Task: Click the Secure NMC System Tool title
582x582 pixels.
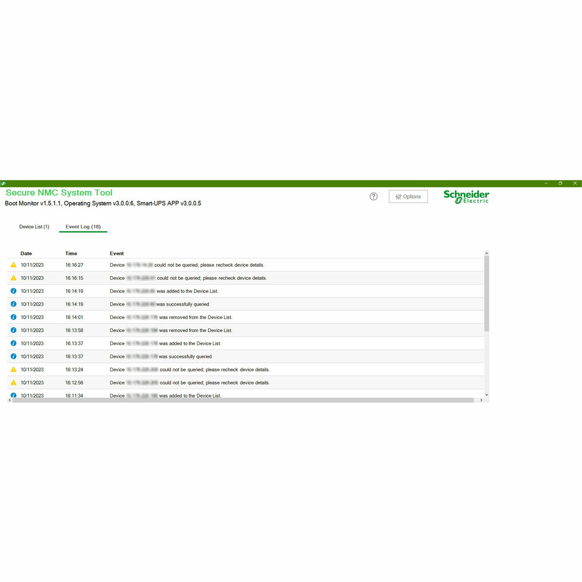Action: (59, 193)
